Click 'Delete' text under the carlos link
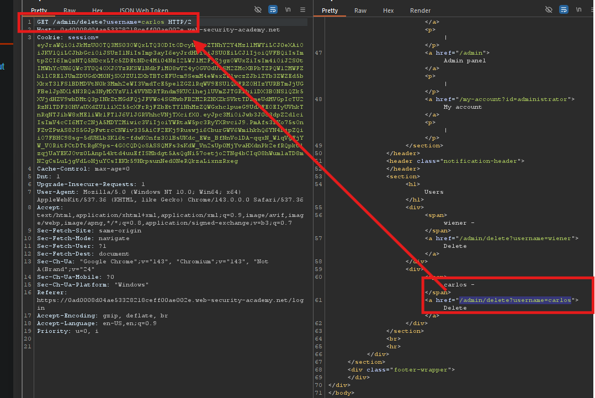 [x=455, y=308]
